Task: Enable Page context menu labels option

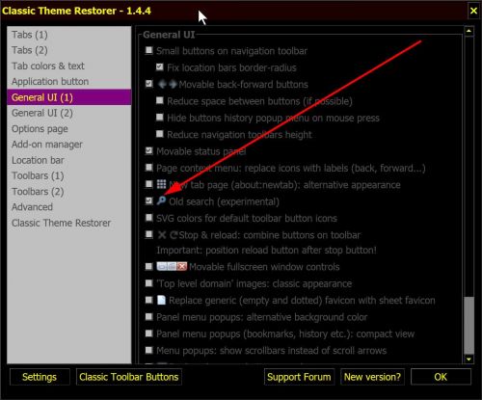Action: 148,167
